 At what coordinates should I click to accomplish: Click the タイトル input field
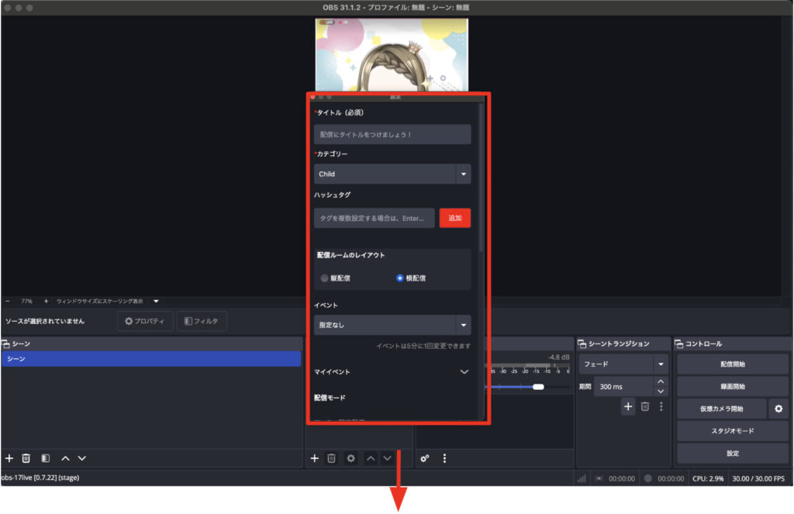coord(392,134)
